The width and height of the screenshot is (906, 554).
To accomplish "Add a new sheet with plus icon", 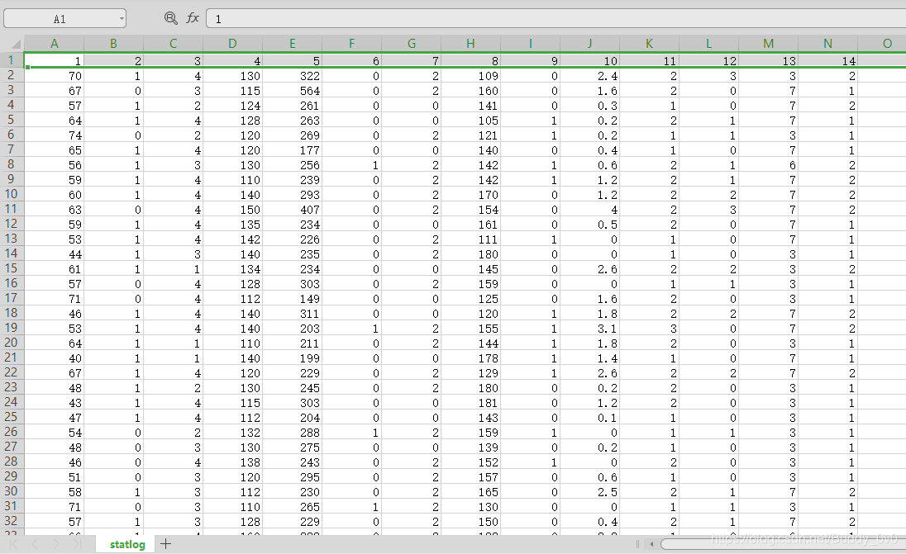I will point(166,543).
